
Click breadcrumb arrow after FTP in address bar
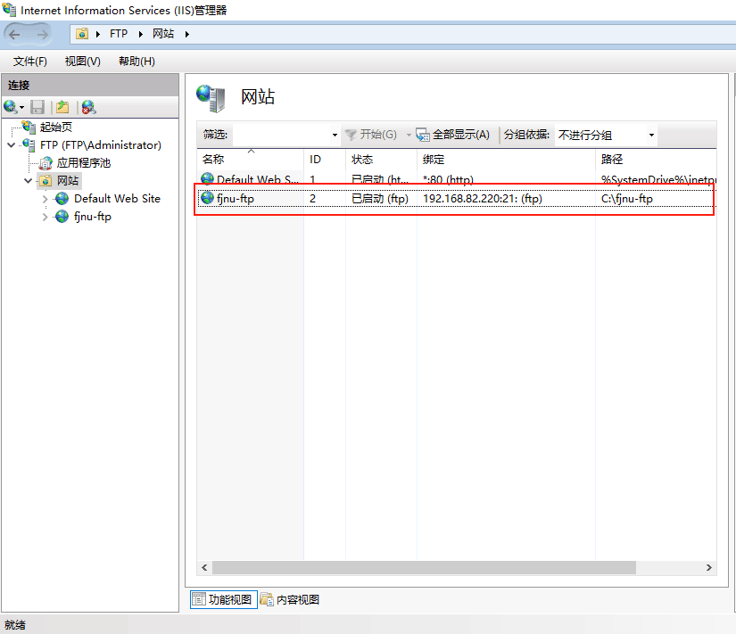140,34
